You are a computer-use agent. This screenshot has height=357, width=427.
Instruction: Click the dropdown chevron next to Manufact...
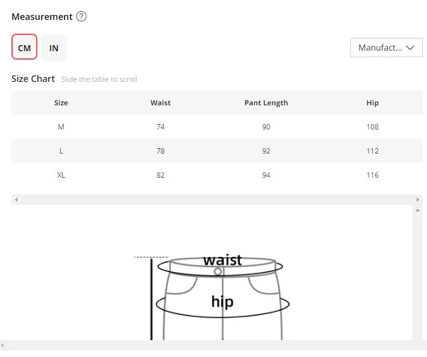tap(410, 48)
